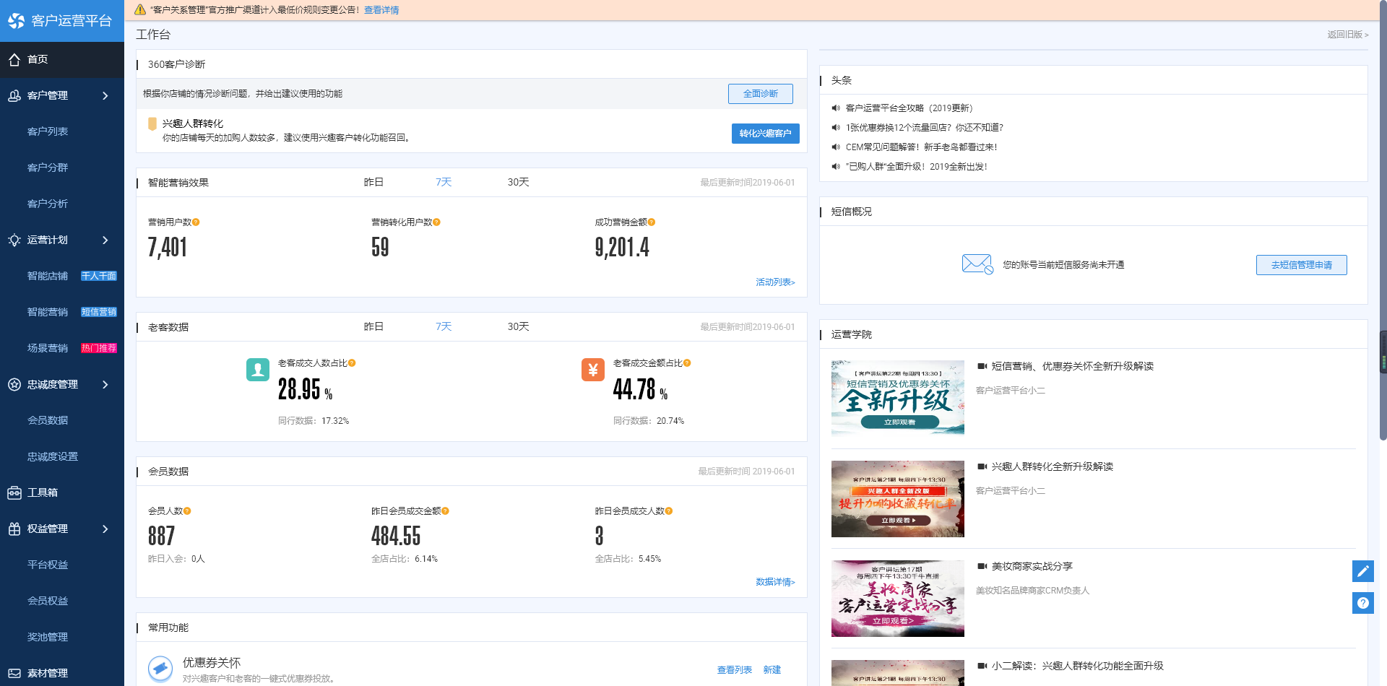Click the 忠诚度管理 star badge icon
The width and height of the screenshot is (1387, 686).
tap(14, 384)
